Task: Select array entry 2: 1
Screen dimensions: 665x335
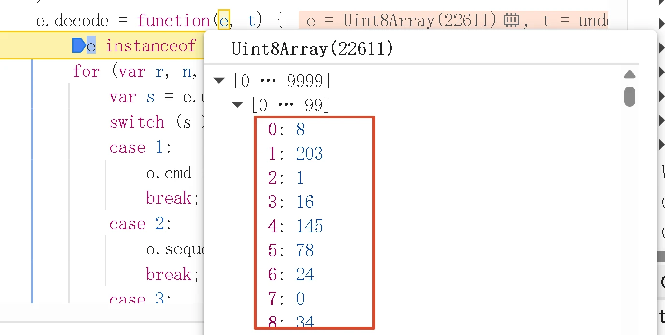Action: [286, 177]
